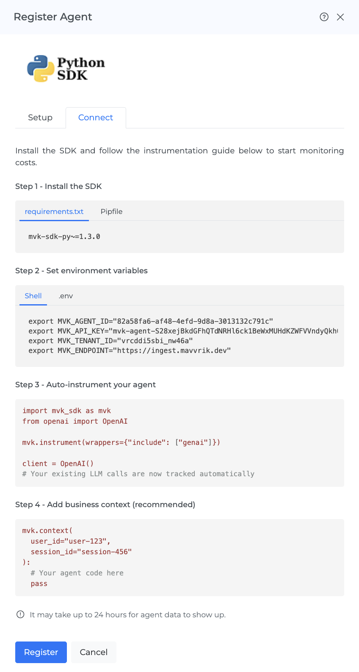Open the requirements.txt tab

pos(54,211)
